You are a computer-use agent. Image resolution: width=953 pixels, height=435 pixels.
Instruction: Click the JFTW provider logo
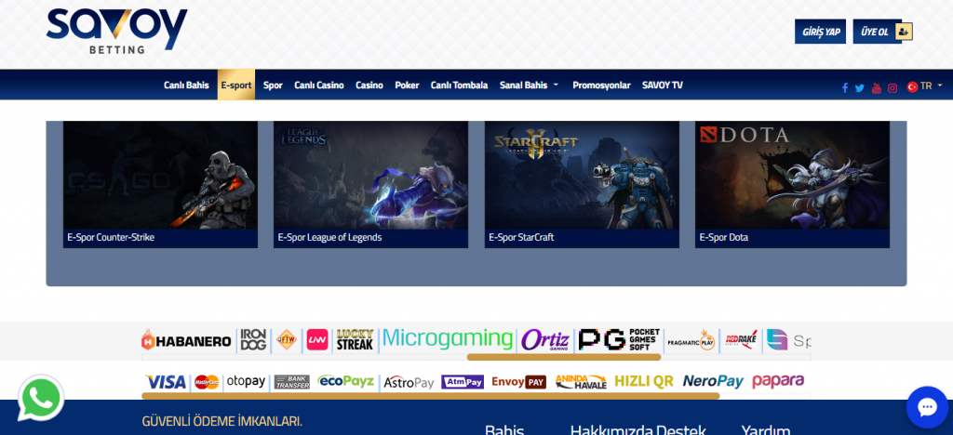[287, 340]
